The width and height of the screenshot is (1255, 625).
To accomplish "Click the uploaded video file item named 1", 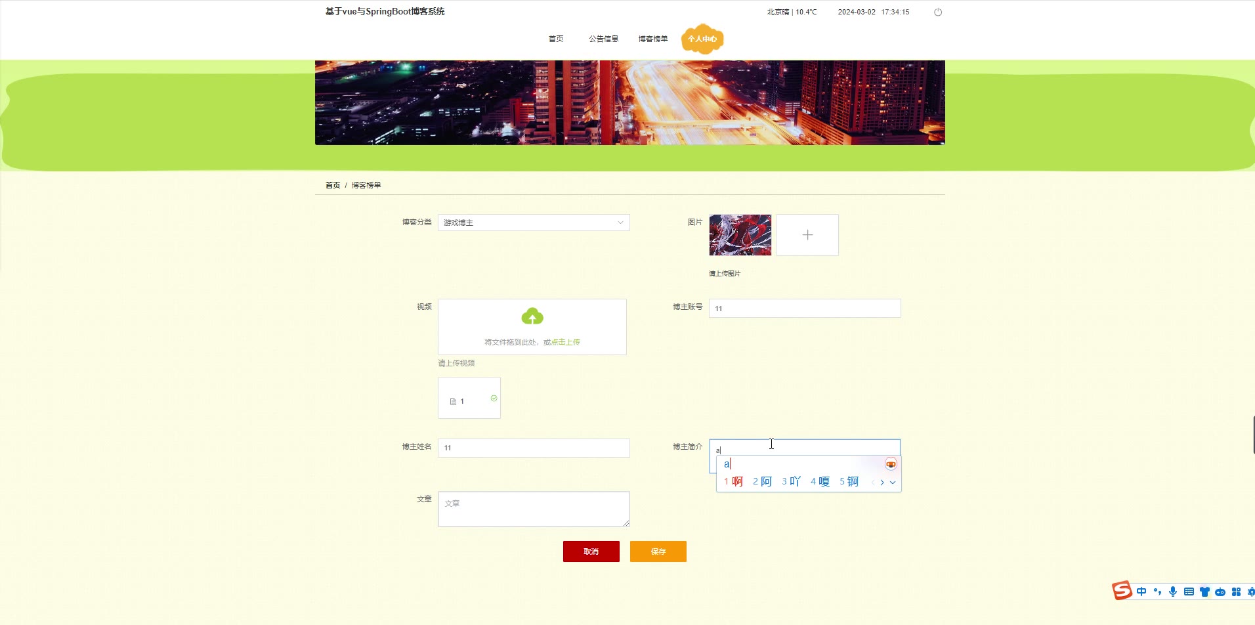I will coord(469,398).
